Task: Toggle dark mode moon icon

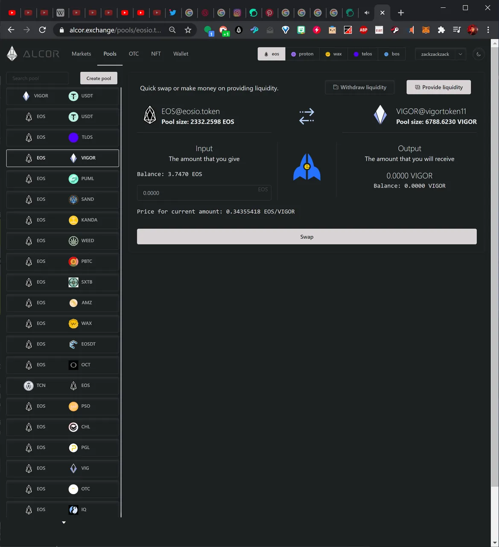Action: (x=479, y=54)
